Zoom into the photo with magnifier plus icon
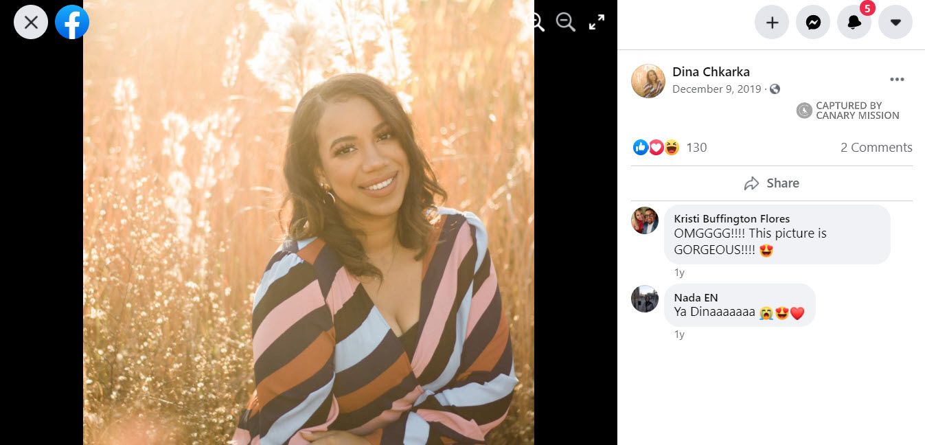Viewport: 925px width, 445px height. 536,22
